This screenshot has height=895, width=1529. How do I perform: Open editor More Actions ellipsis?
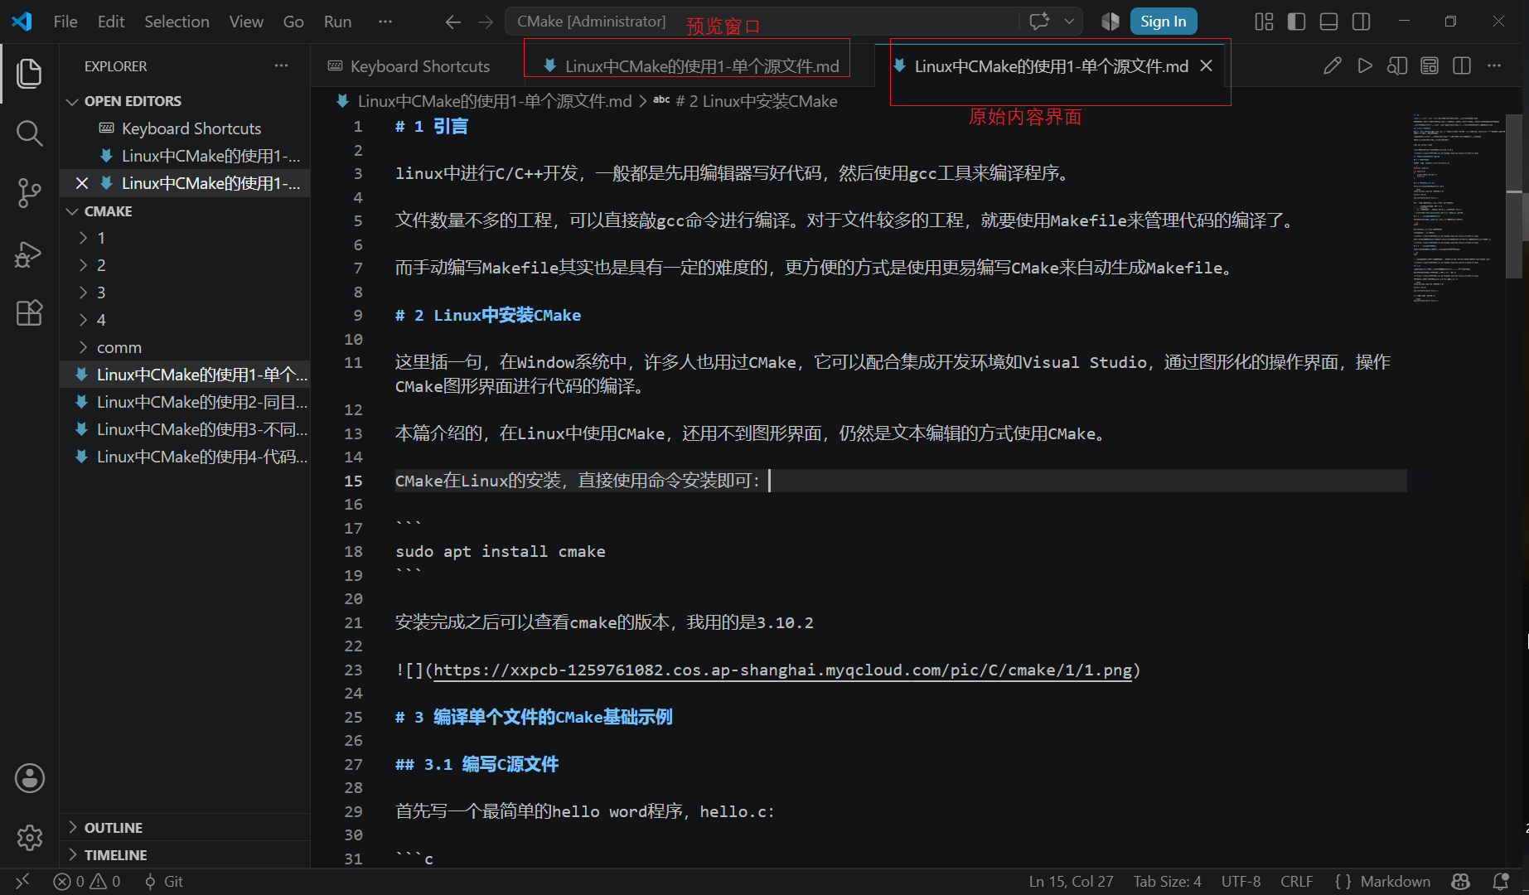pos(1494,65)
